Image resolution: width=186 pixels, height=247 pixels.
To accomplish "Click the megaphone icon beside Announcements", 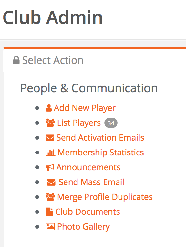I will (x=50, y=167).
